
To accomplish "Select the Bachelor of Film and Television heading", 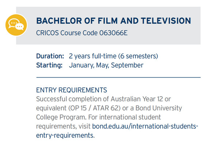I will 114,21.
